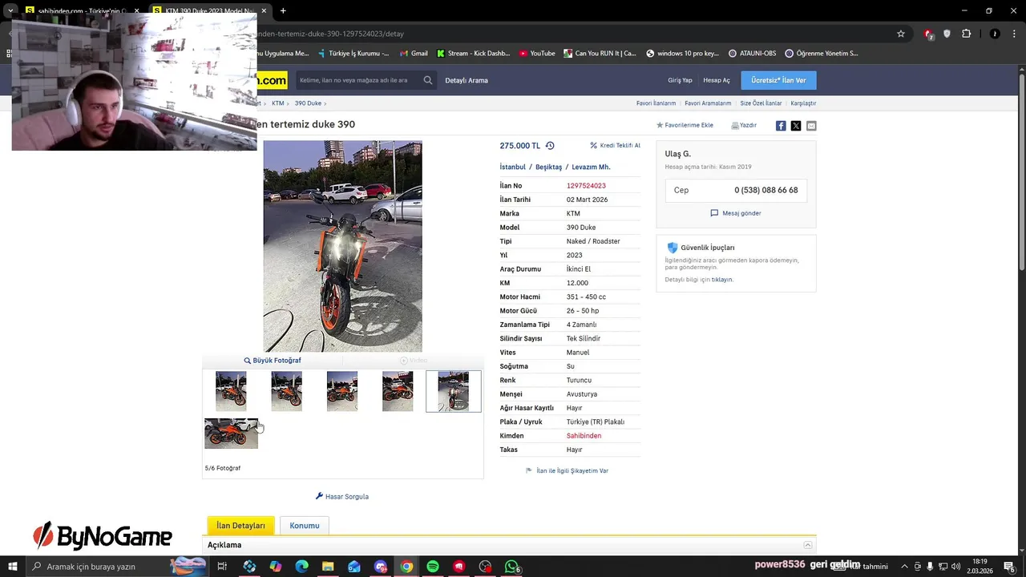This screenshot has width=1026, height=577.
Task: Open Türkiye İş Kurumu bookmark
Action: tap(353, 54)
